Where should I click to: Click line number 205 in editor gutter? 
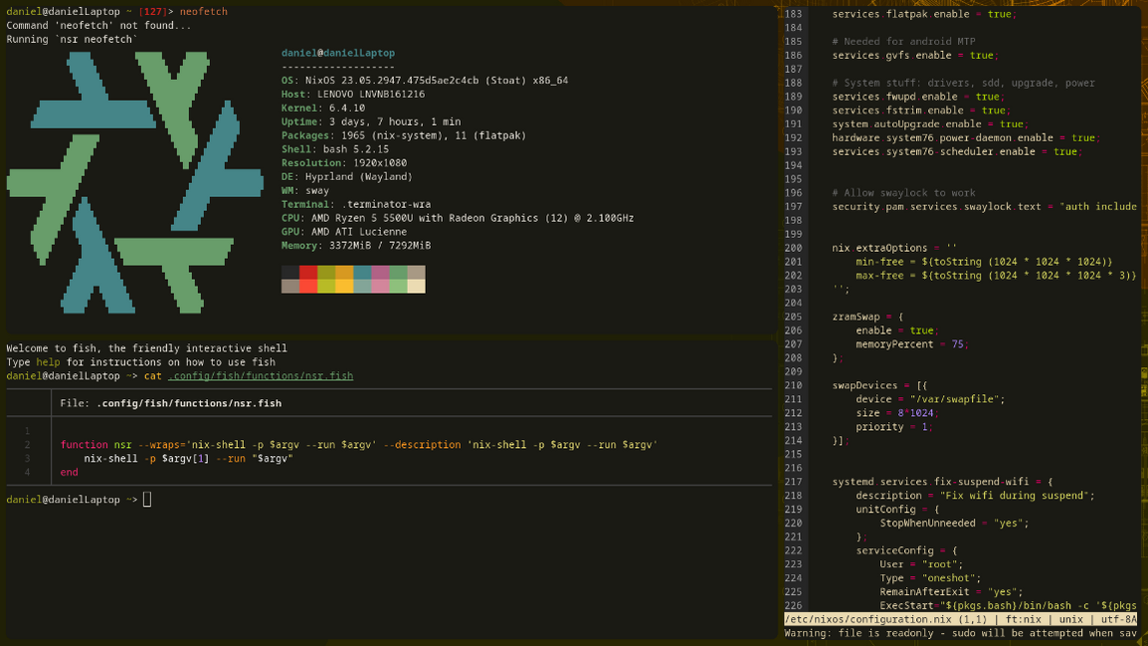point(793,317)
